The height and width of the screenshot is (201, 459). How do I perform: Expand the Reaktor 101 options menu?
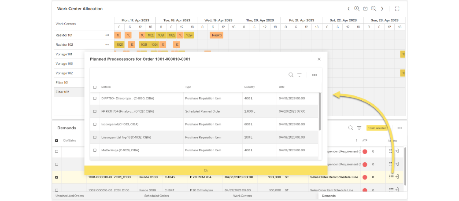point(107,35)
